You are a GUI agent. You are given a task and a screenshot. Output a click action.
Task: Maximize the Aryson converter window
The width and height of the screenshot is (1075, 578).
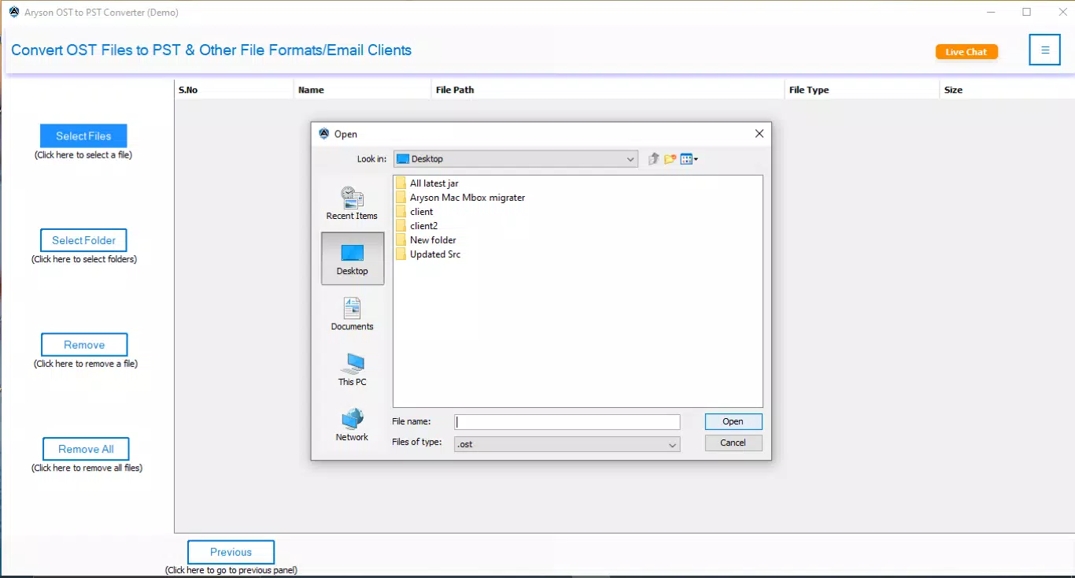tap(1026, 12)
